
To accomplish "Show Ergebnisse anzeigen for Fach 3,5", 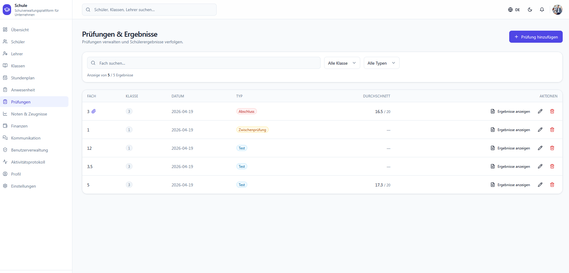I will tap(510, 166).
